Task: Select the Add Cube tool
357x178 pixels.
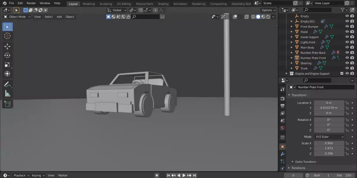Action: 7,104
